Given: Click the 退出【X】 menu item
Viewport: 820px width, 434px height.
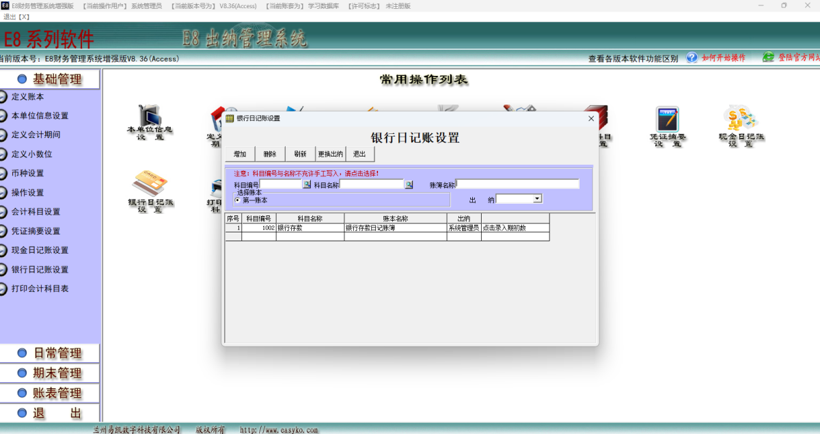Looking at the screenshot, I should (14, 17).
